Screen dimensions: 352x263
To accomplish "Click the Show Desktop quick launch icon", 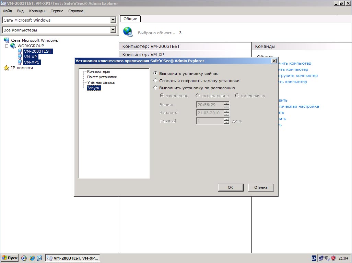I will (x=39, y=258).
